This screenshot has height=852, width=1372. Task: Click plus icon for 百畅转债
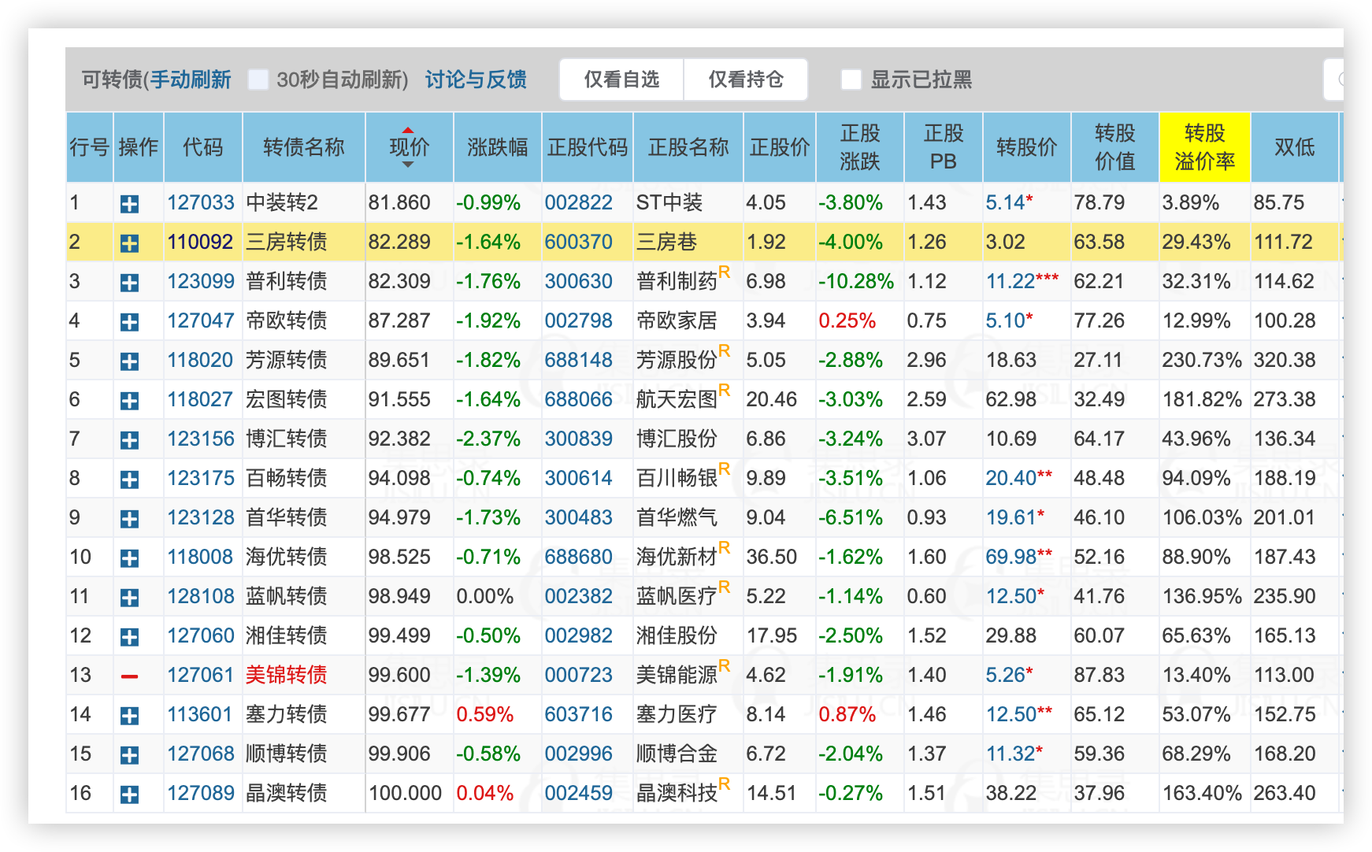(x=129, y=480)
